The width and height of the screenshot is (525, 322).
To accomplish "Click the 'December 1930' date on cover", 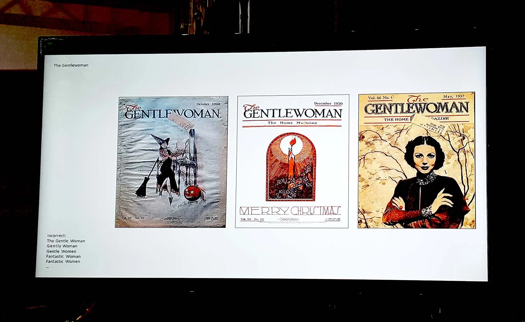I will coord(328,103).
